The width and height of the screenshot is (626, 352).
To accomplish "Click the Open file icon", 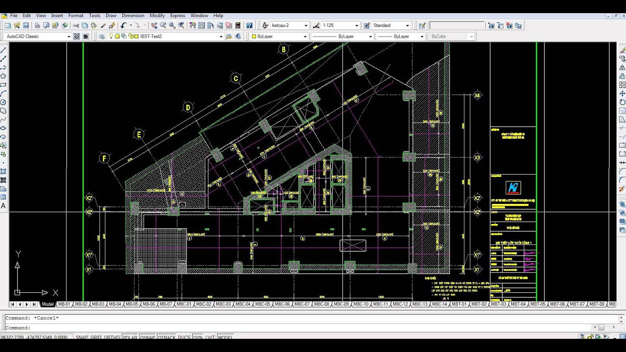I will tap(17, 25).
